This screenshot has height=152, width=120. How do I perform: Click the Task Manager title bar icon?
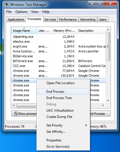pos(7,5)
